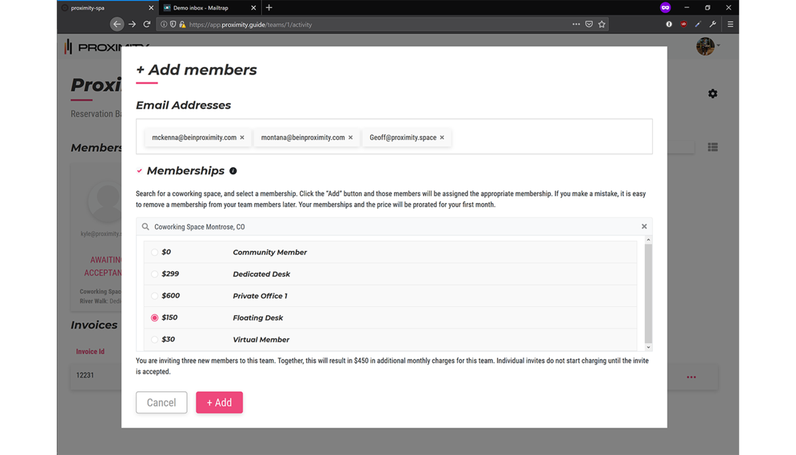Viewport: 796px width, 455px height.
Task: Remove Geoff@proximity.space email chip
Action: (442, 138)
